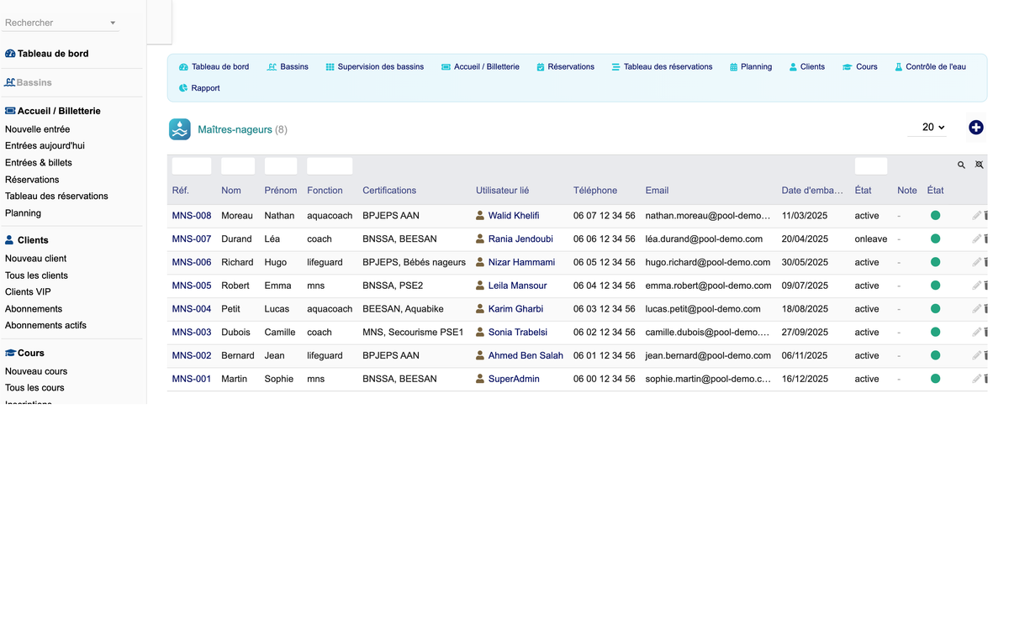Image resolution: width=1009 pixels, height=624 pixels.
Task: Toggle green status dot for MNS-002
Action: pos(935,356)
